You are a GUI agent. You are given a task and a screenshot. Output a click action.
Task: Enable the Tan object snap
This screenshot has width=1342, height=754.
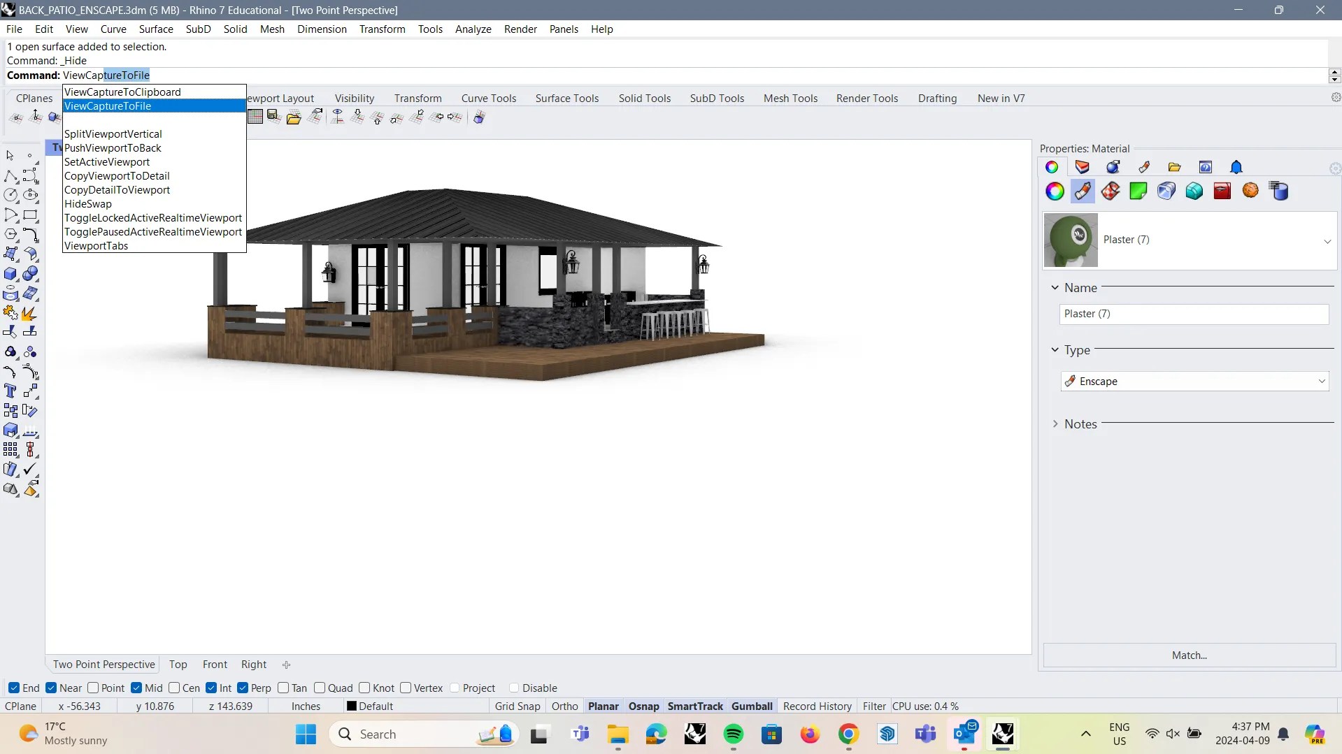point(282,688)
